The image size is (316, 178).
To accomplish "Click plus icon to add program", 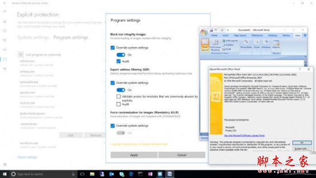I will coord(21,54).
